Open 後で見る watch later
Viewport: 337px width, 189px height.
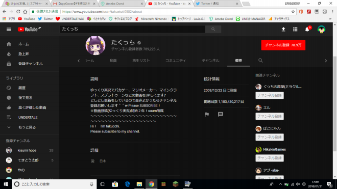[30, 98]
